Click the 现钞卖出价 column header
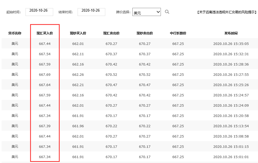The height and width of the screenshot is (163, 258). tap(145, 33)
